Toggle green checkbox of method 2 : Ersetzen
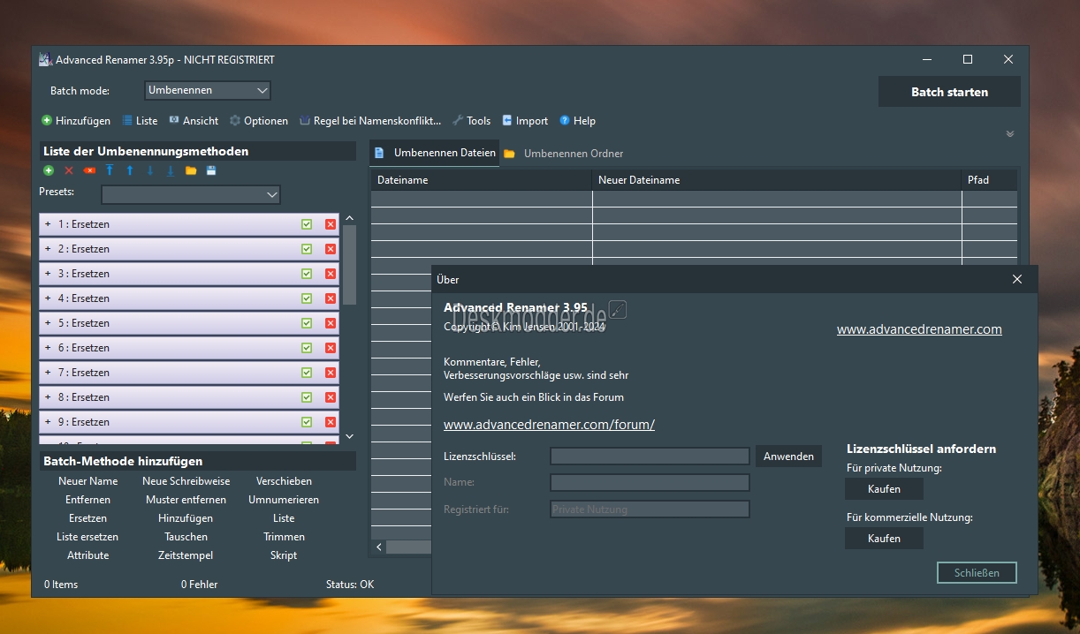The width and height of the screenshot is (1080, 634). pyautogui.click(x=307, y=249)
